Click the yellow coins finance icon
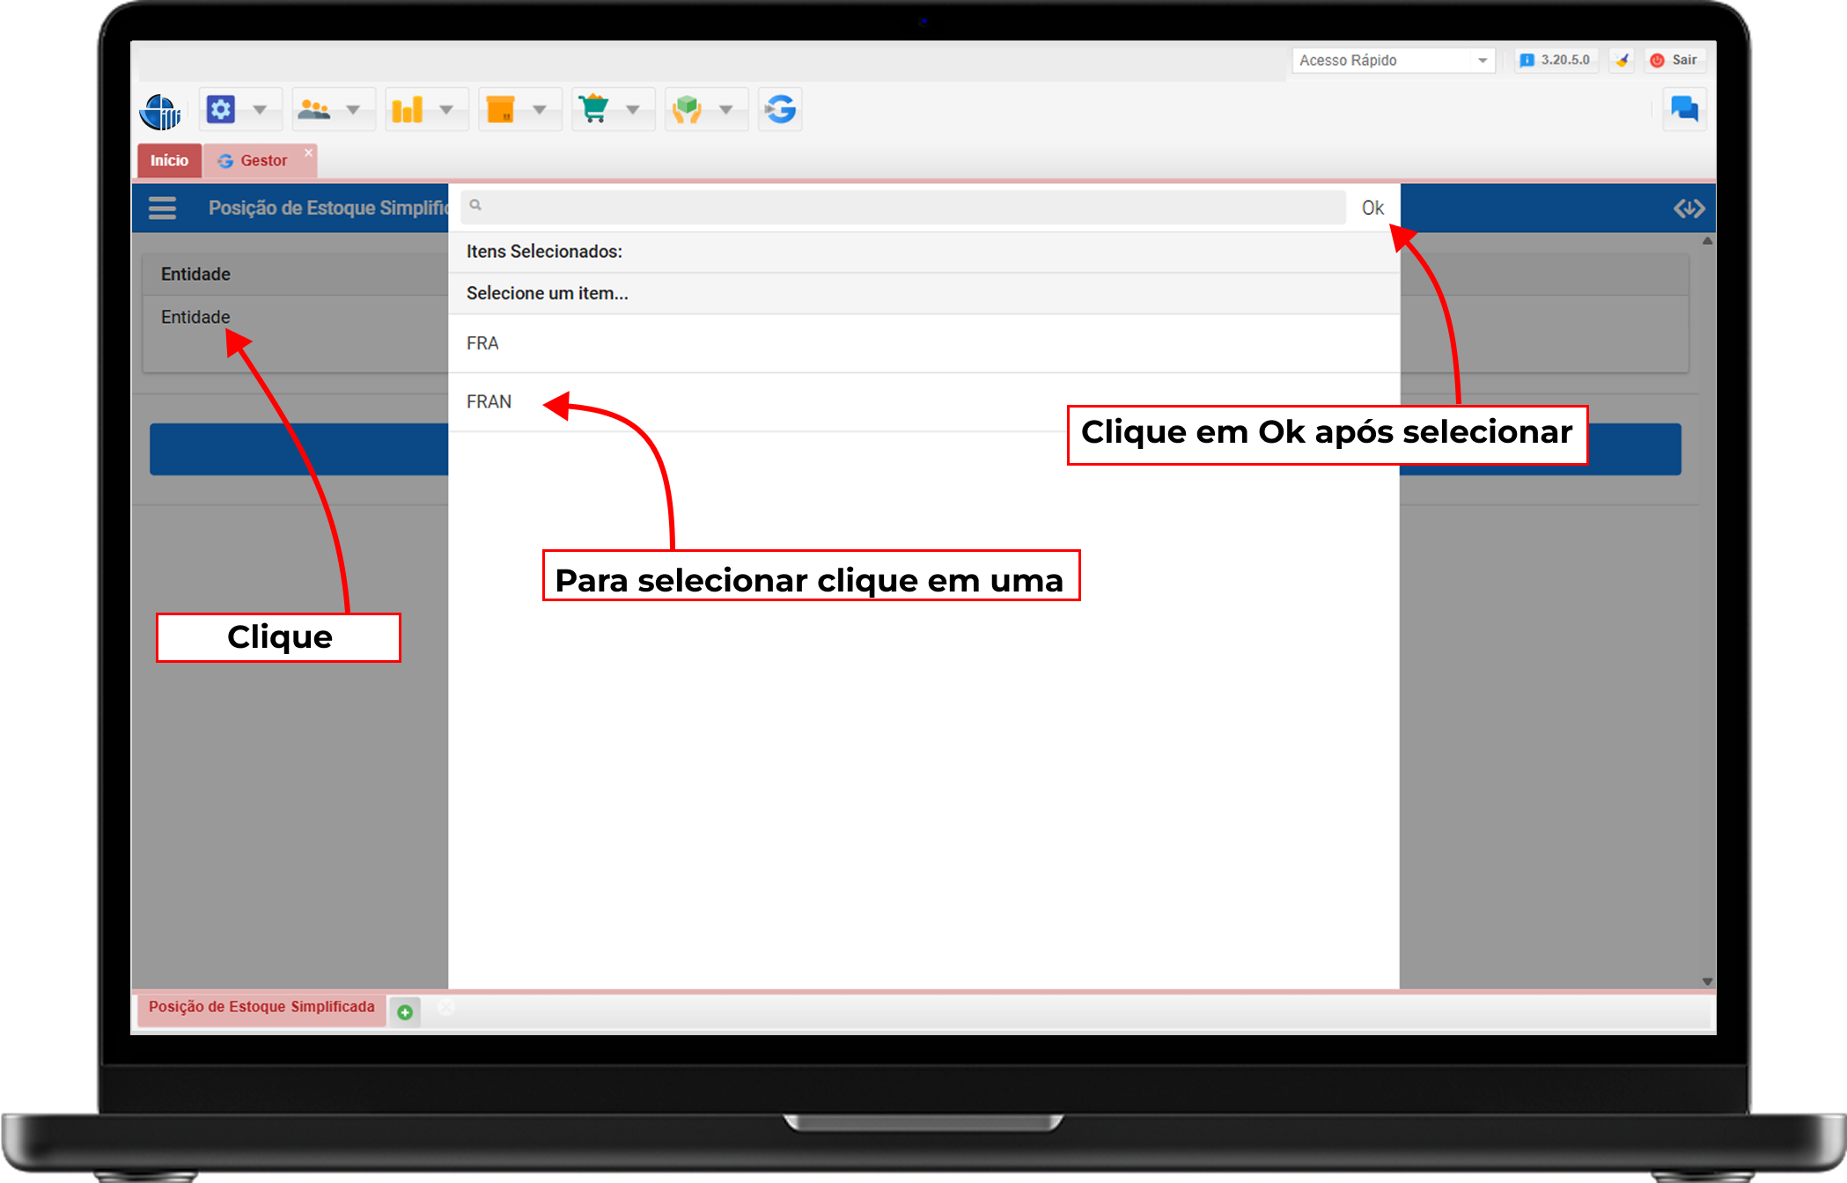Image resolution: width=1847 pixels, height=1183 pixels. coord(408,109)
